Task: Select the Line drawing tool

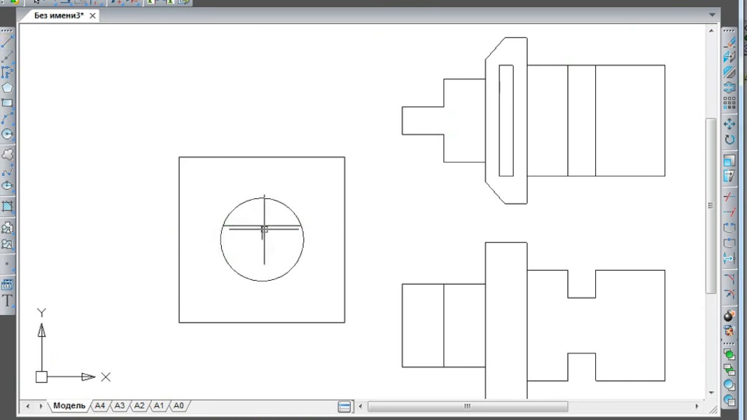Action: point(7,42)
